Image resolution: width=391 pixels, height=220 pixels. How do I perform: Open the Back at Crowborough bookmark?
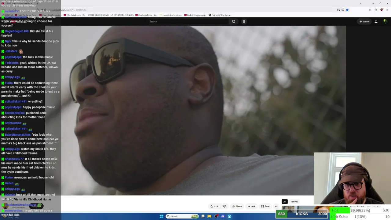(195, 15)
